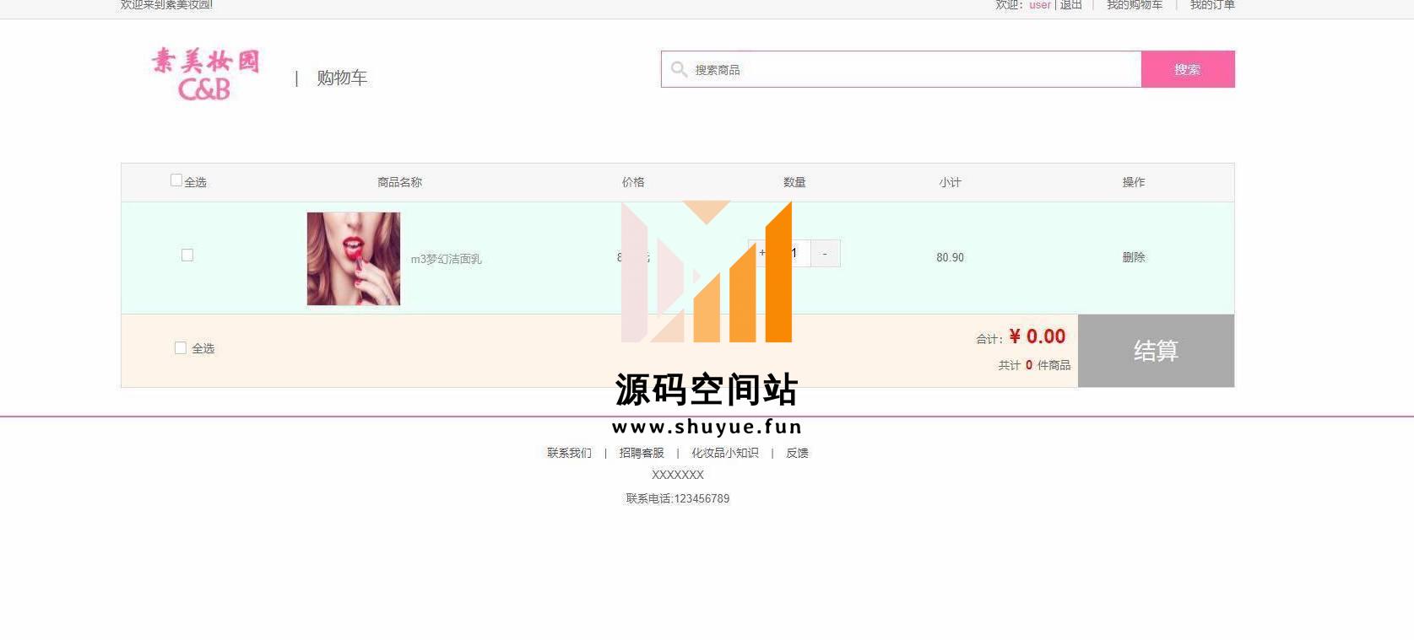This screenshot has height=640, width=1414.
Task: Click the 数量 column header
Action: tap(794, 182)
